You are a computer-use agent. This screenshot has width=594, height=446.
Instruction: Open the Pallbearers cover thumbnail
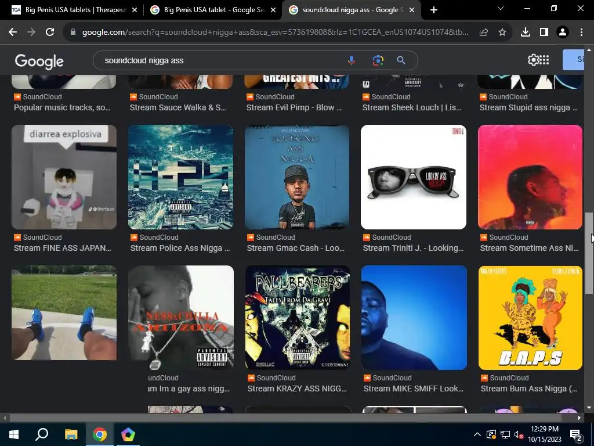tap(298, 318)
